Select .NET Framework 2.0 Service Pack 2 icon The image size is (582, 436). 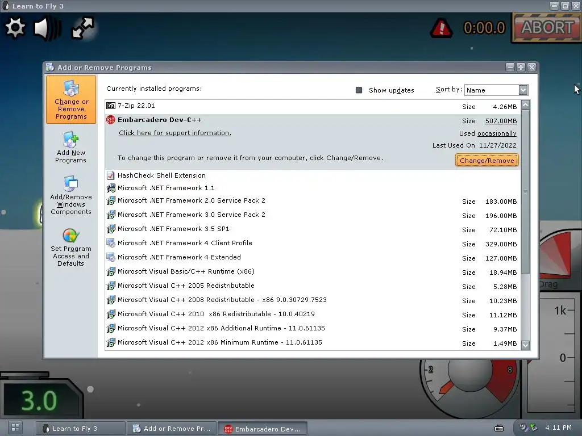click(x=111, y=200)
